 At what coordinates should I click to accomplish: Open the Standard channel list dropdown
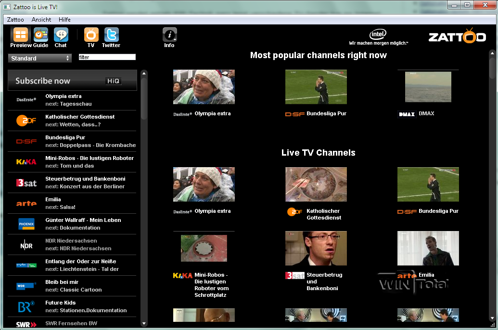point(40,58)
